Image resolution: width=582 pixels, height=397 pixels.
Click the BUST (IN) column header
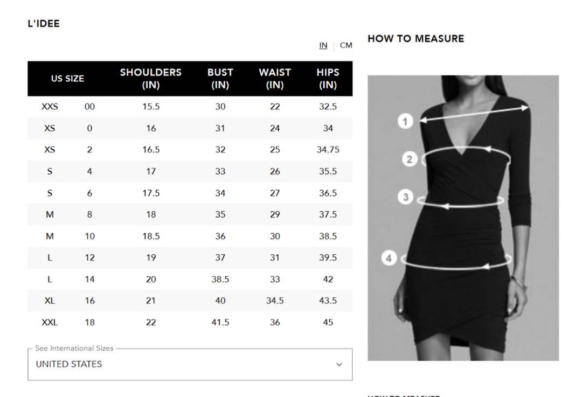pyautogui.click(x=220, y=78)
